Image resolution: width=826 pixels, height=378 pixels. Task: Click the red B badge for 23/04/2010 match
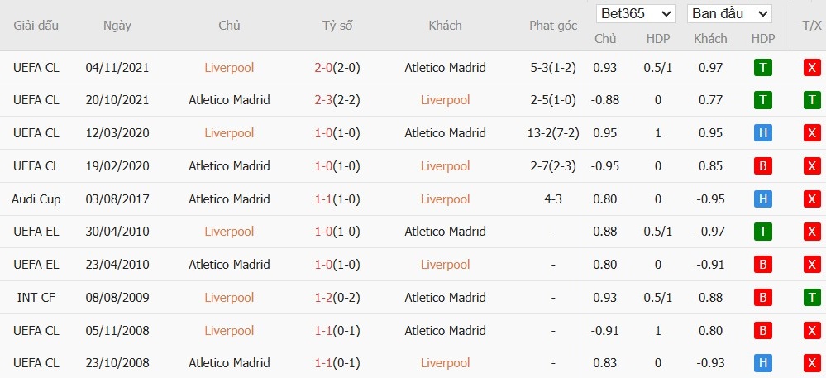coord(763,265)
